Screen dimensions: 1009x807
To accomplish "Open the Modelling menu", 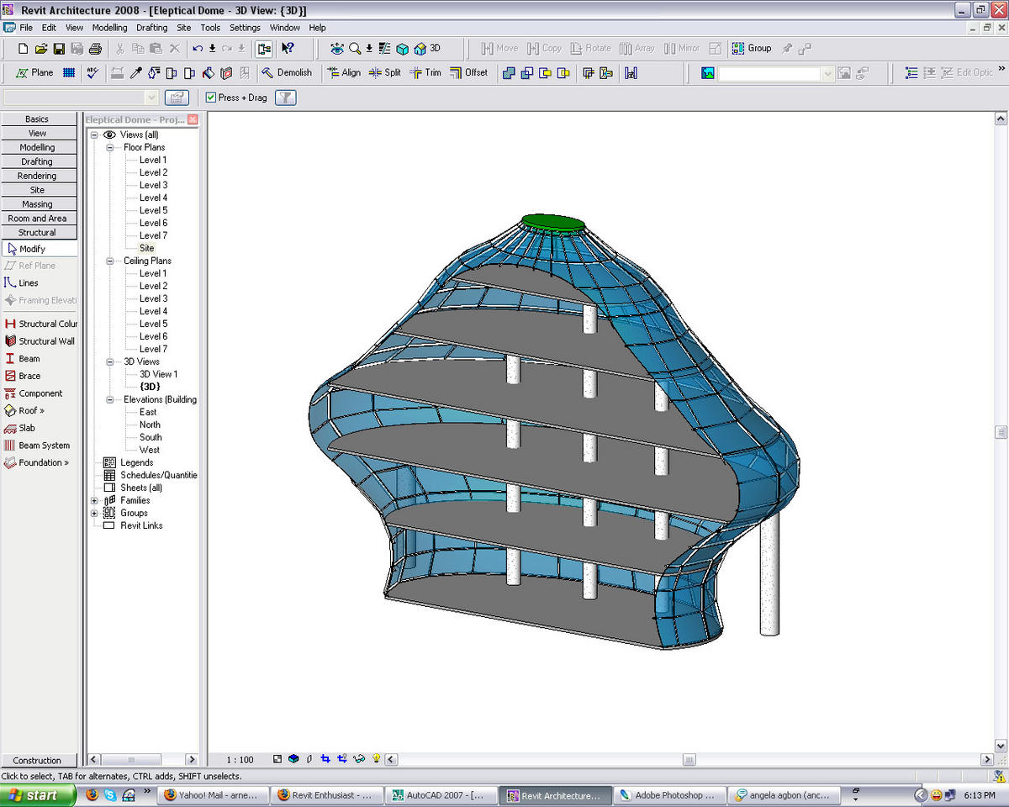I will click(109, 28).
